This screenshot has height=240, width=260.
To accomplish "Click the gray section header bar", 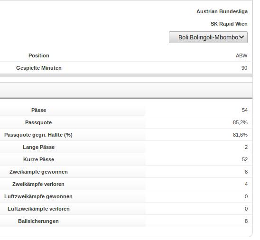I will [126, 90].
